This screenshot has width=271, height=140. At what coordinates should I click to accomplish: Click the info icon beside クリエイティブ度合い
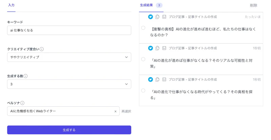(x=42, y=49)
